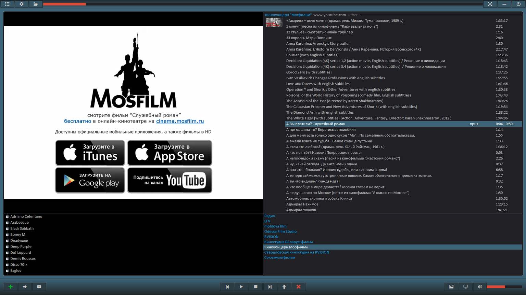The image size is (526, 295).
Task: Click the green plus add button
Action: 10,287
